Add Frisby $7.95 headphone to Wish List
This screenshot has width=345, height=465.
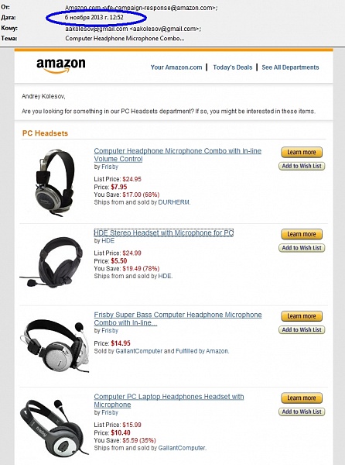pos(302,166)
